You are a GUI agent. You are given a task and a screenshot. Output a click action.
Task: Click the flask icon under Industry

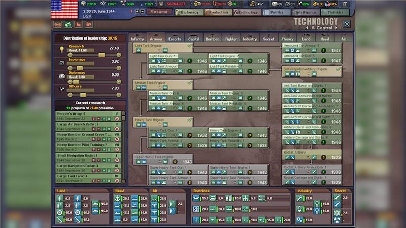tap(299, 209)
